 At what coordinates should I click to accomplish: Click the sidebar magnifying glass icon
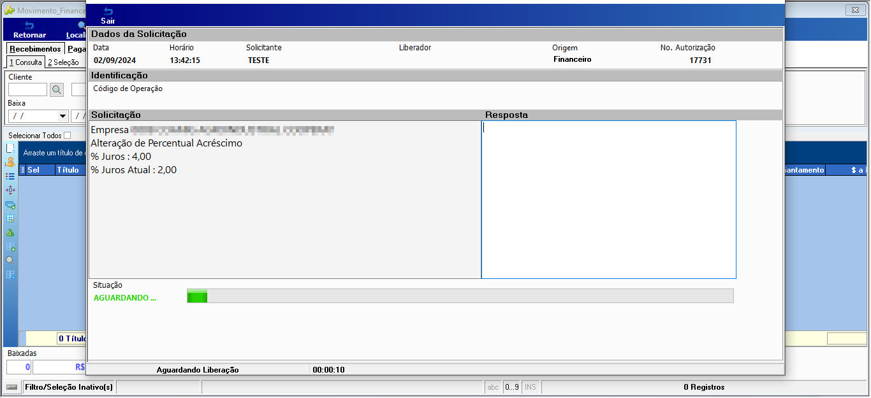[10, 260]
